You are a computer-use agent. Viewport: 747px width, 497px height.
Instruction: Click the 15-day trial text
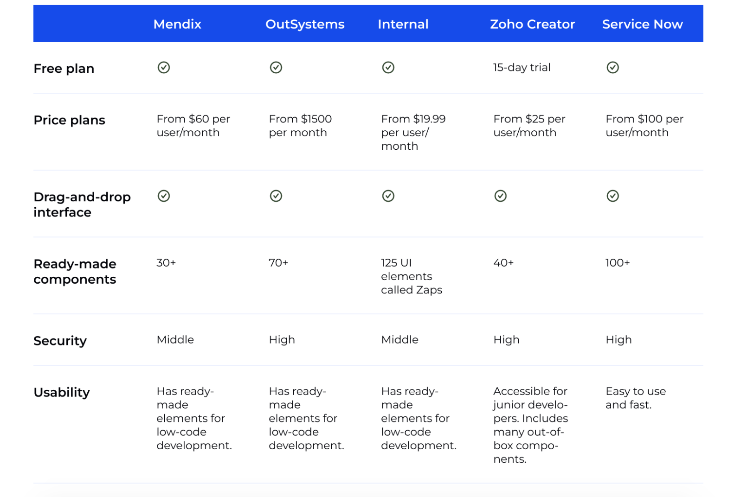point(522,68)
